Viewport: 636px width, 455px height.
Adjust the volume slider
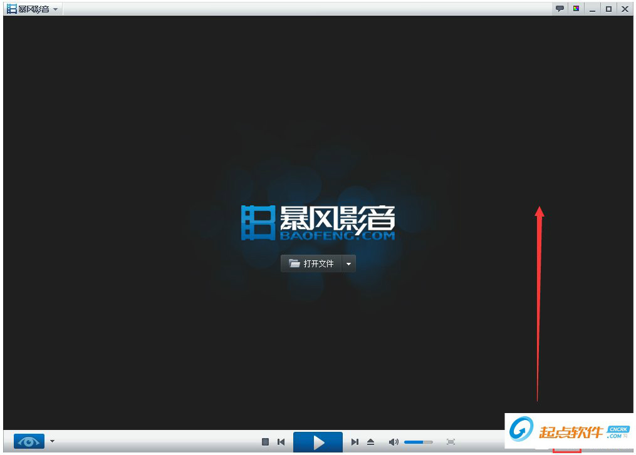tap(419, 442)
